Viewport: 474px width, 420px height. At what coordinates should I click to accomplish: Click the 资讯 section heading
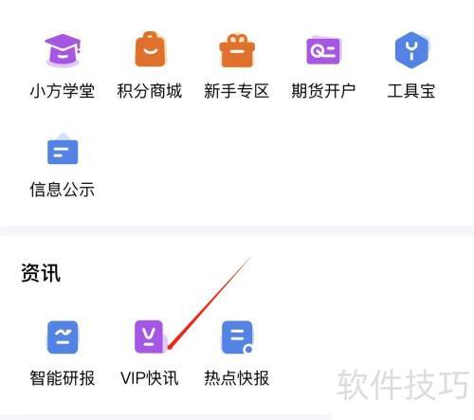tap(41, 273)
